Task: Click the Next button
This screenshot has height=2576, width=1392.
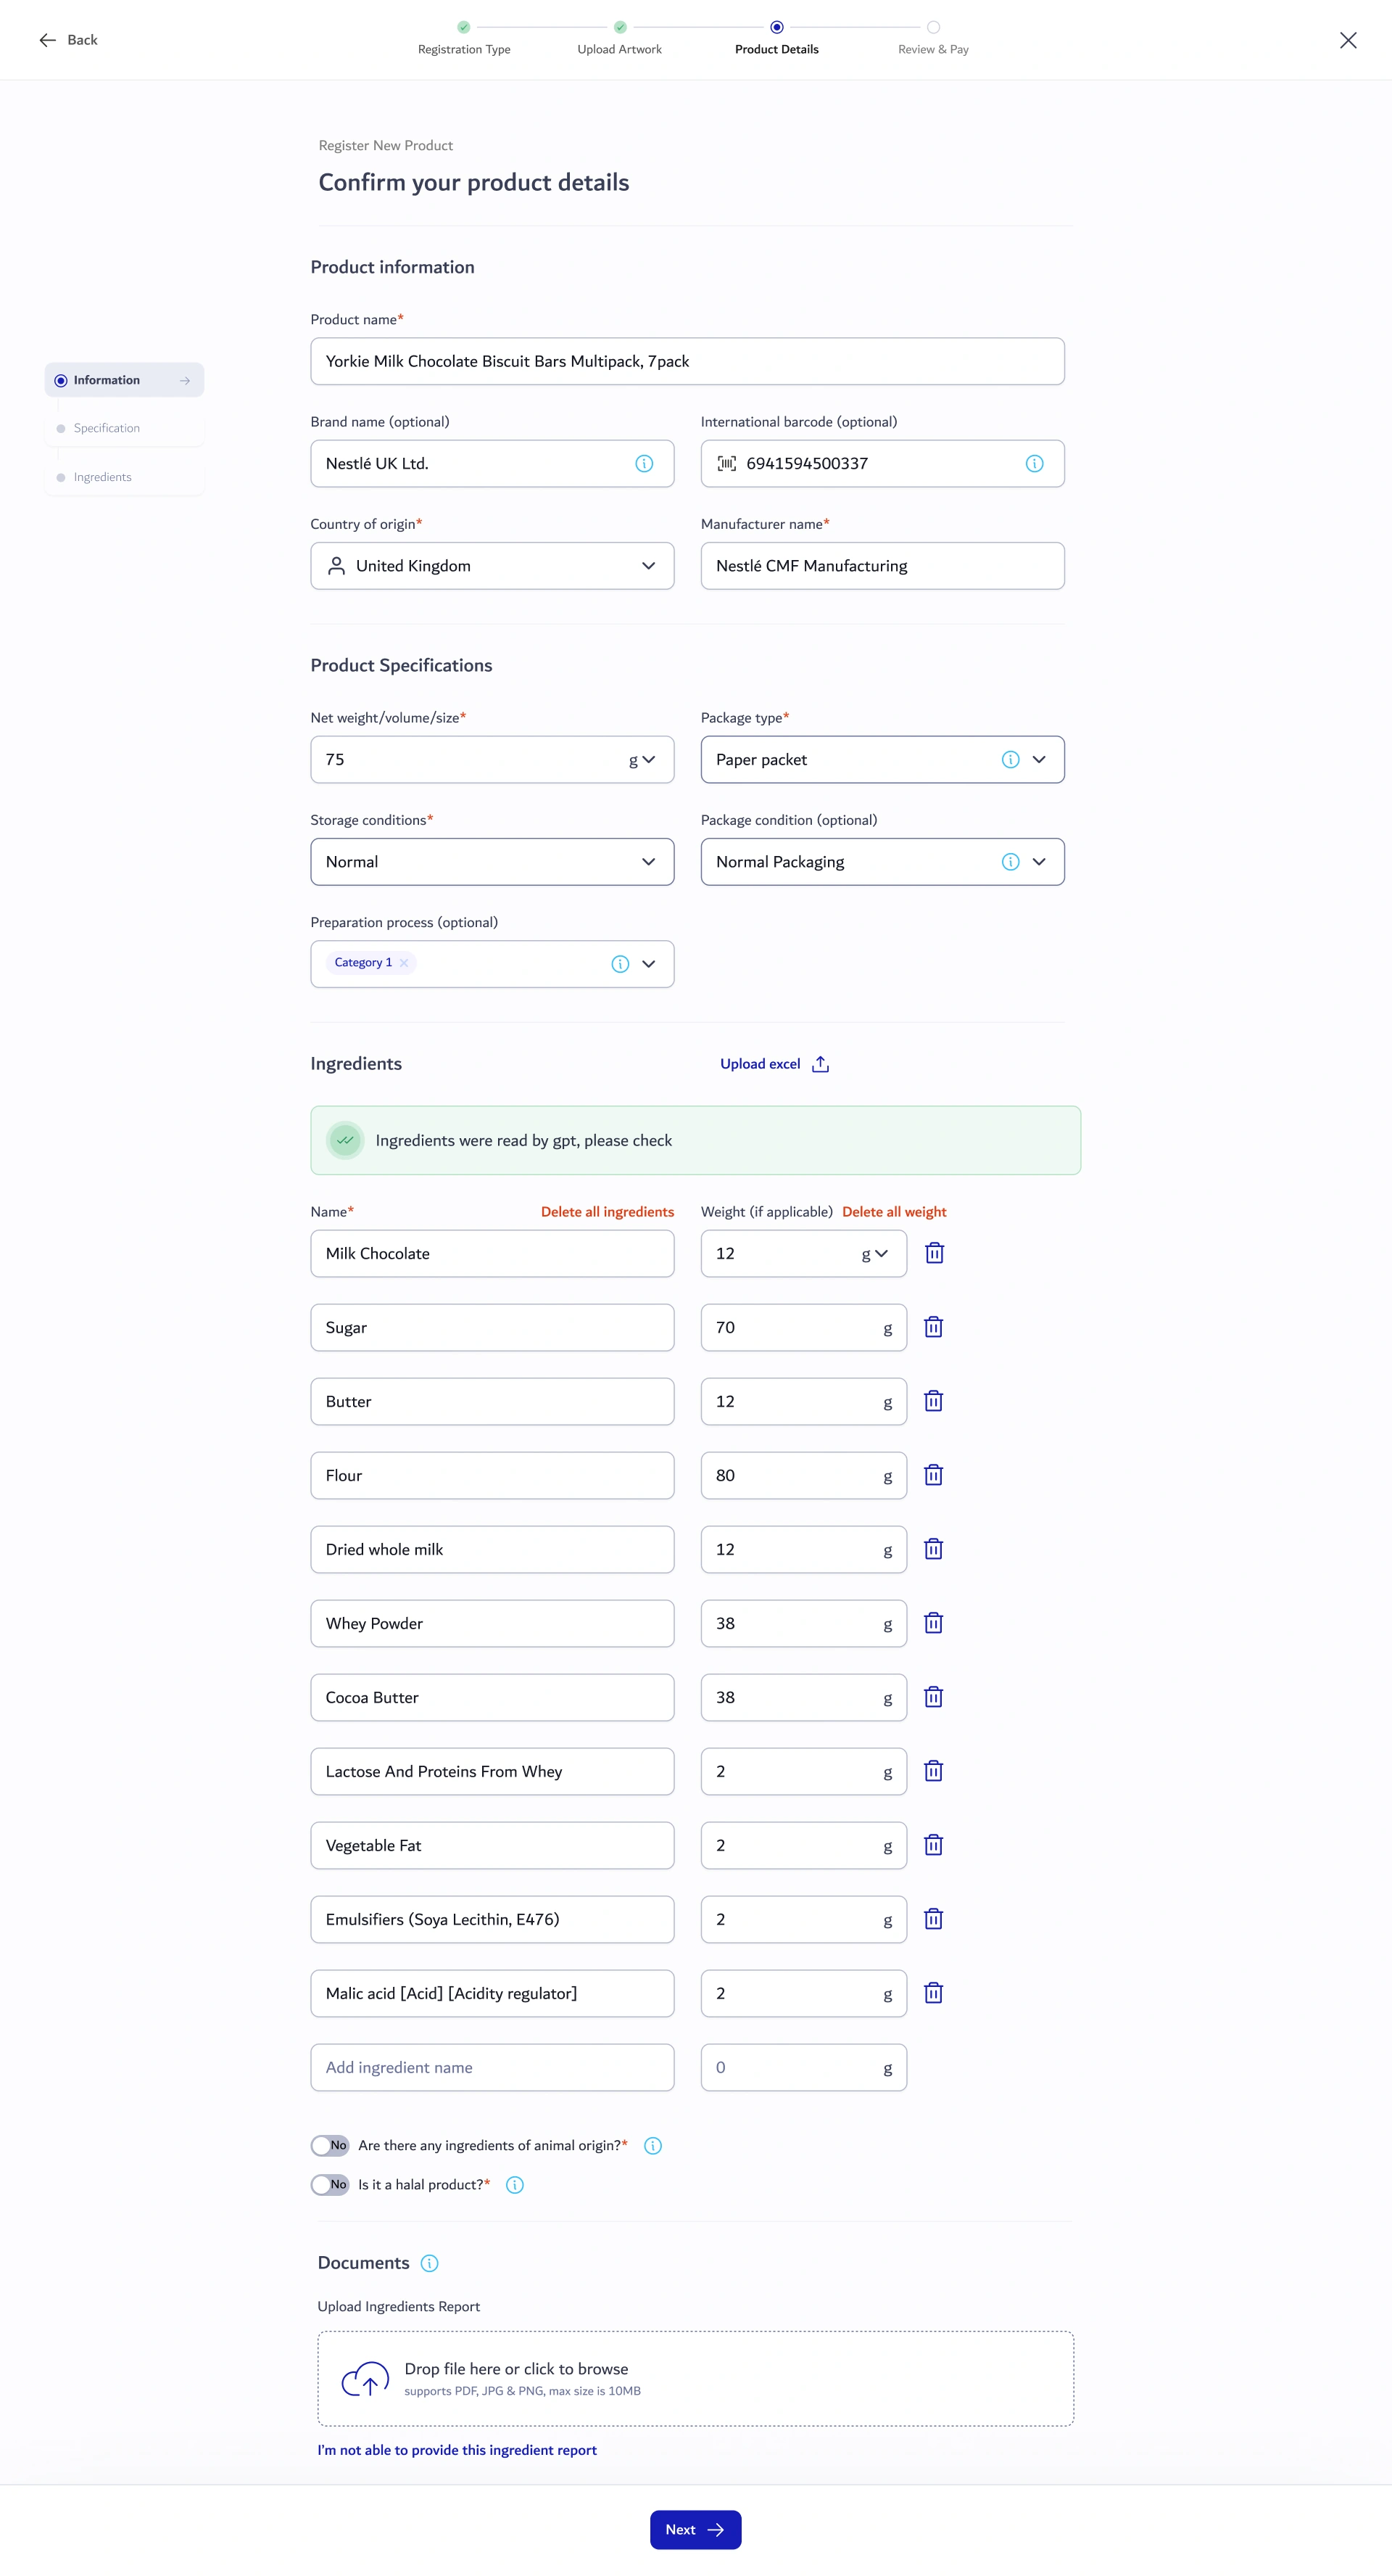Action: [695, 2530]
